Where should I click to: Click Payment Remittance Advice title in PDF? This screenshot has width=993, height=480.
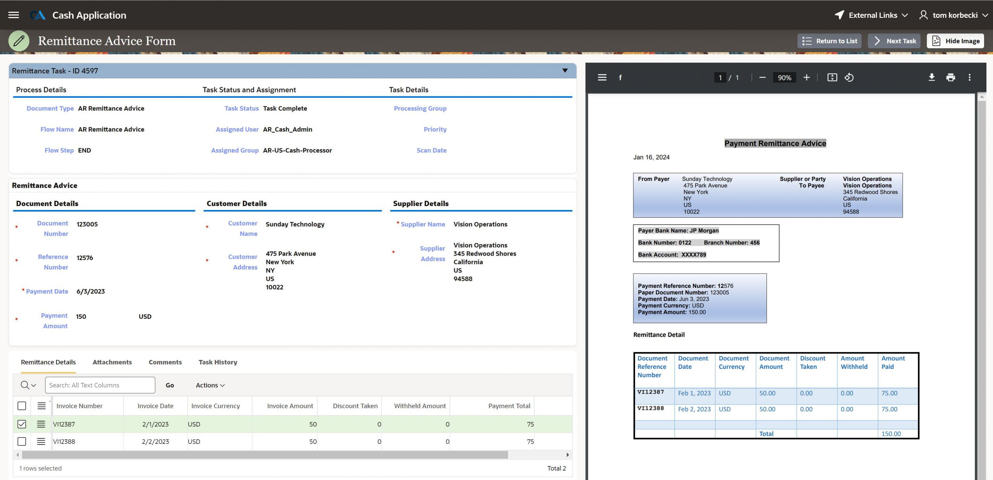[x=775, y=143]
